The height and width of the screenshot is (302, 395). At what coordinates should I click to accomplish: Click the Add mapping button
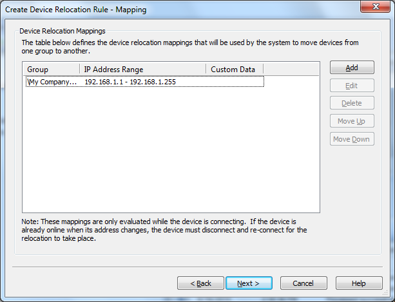352,68
